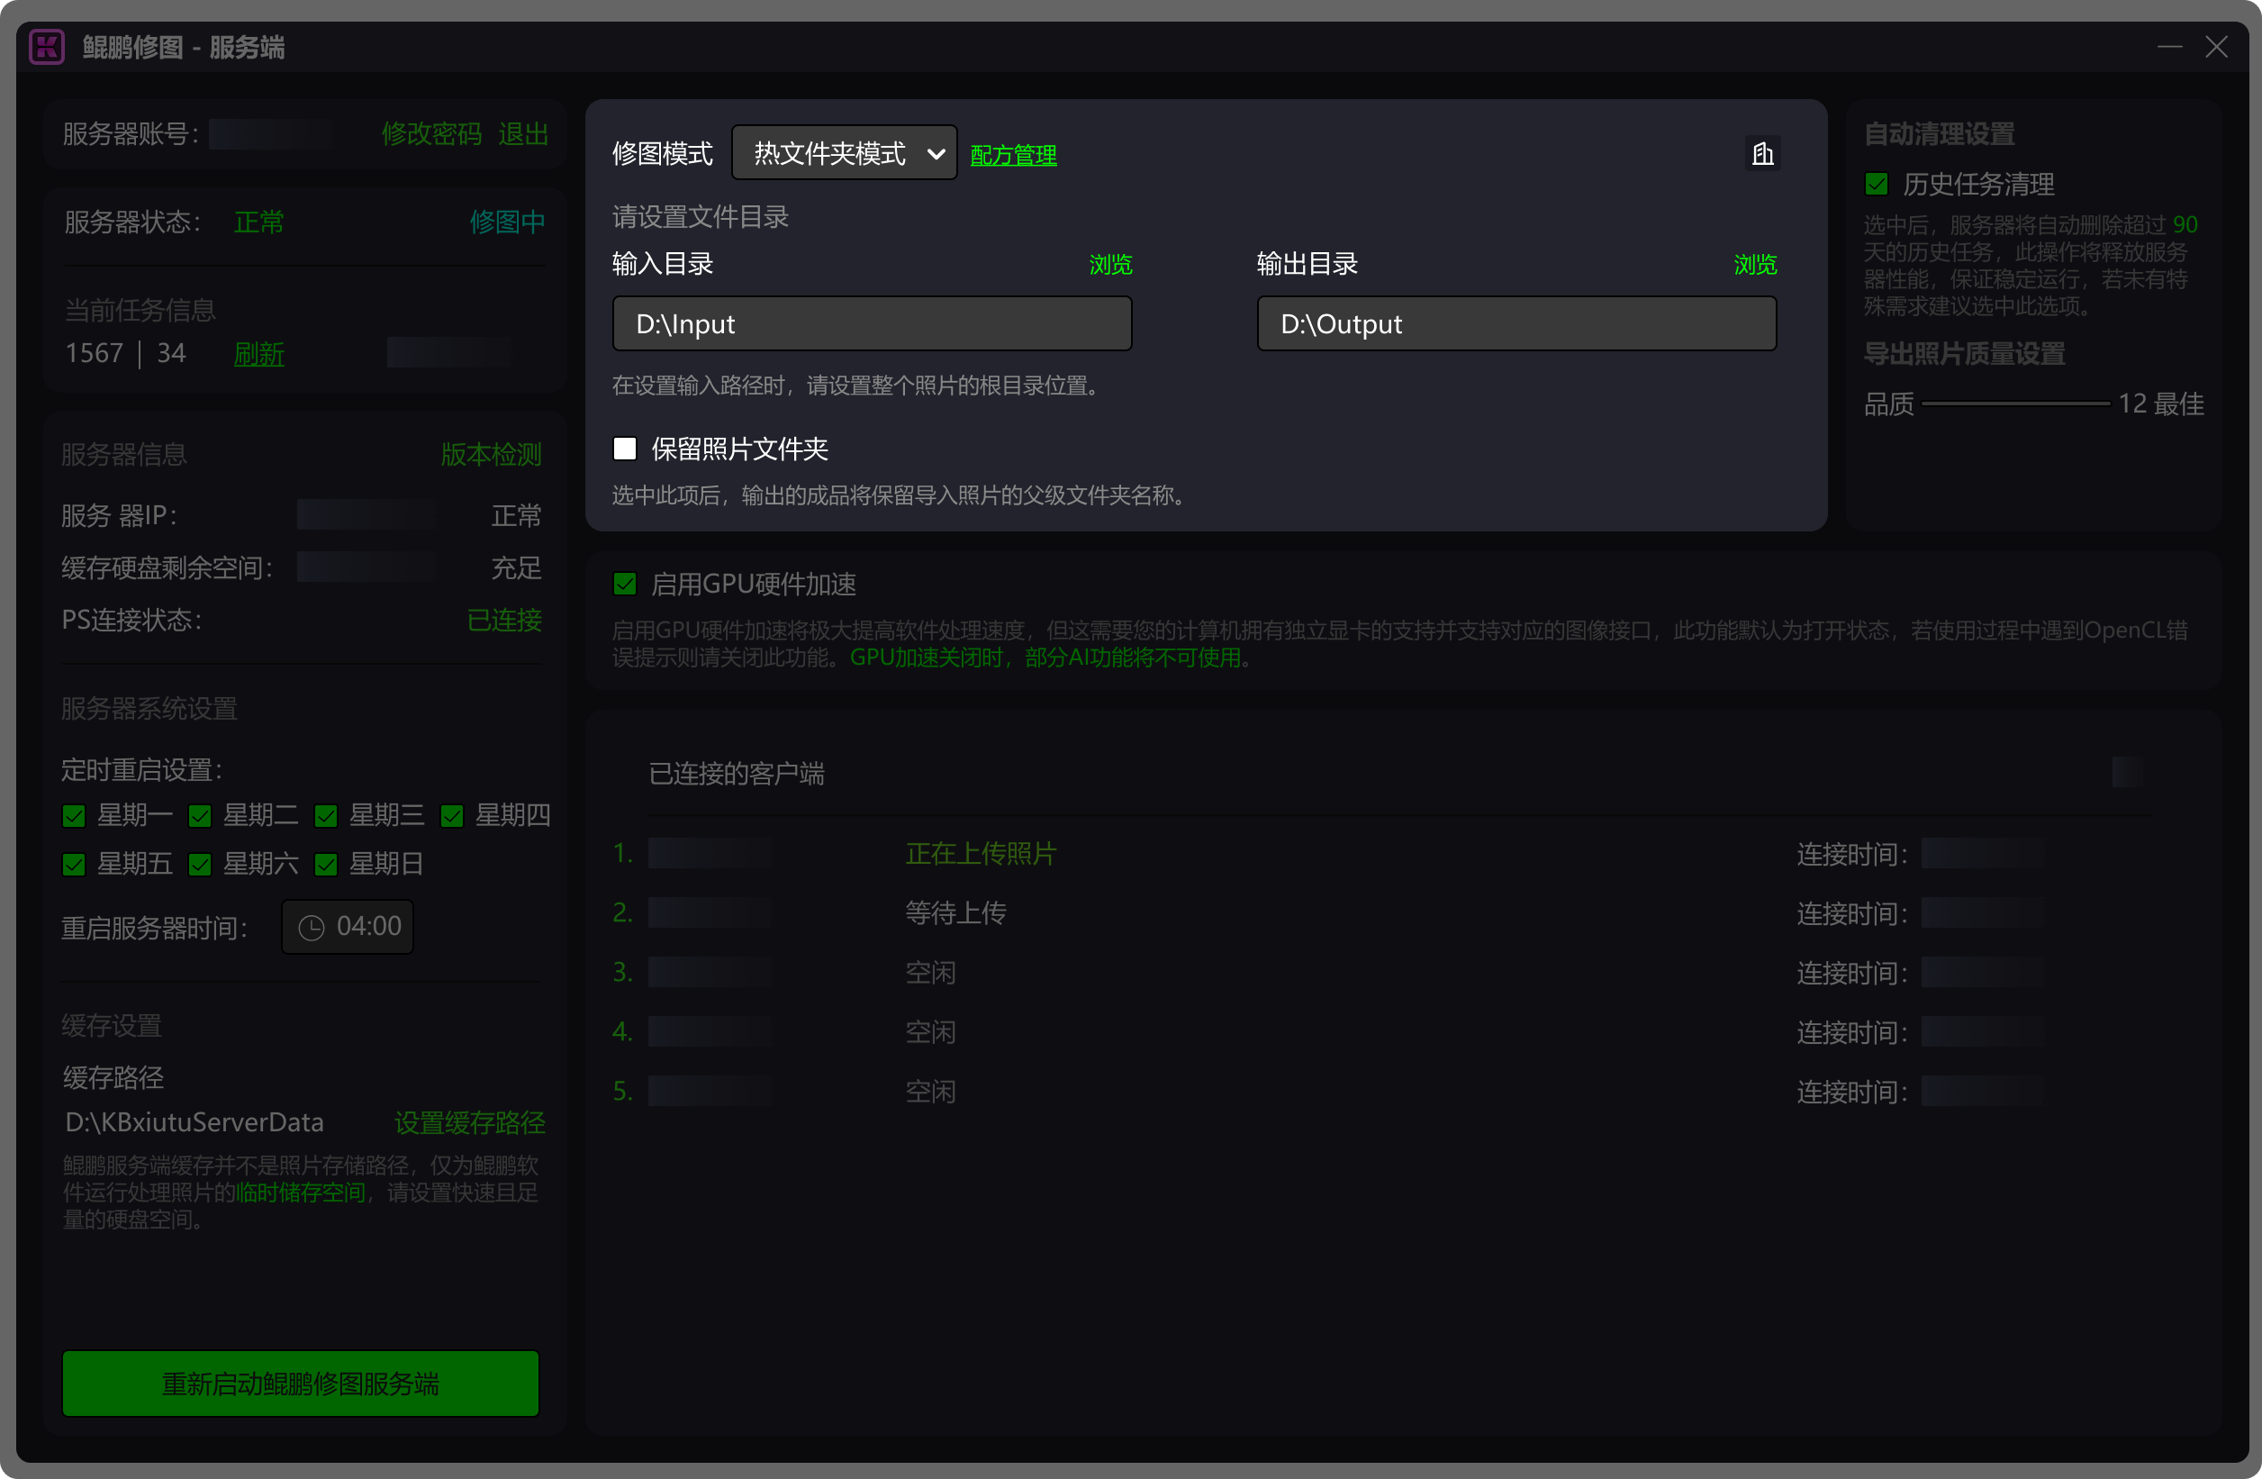Screen dimensions: 2262x1479
Task: Close the server window
Action: 2216,47
